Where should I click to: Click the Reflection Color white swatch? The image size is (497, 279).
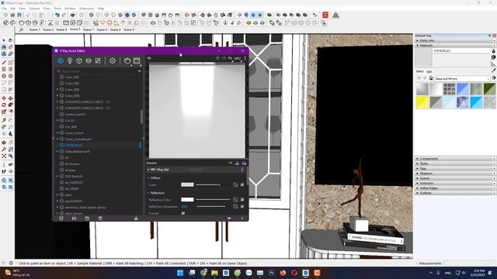(187, 200)
